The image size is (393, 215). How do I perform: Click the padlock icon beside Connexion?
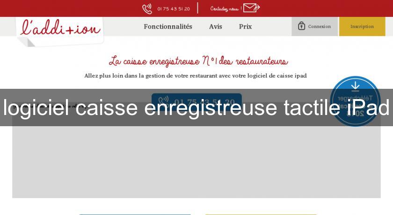point(301,26)
